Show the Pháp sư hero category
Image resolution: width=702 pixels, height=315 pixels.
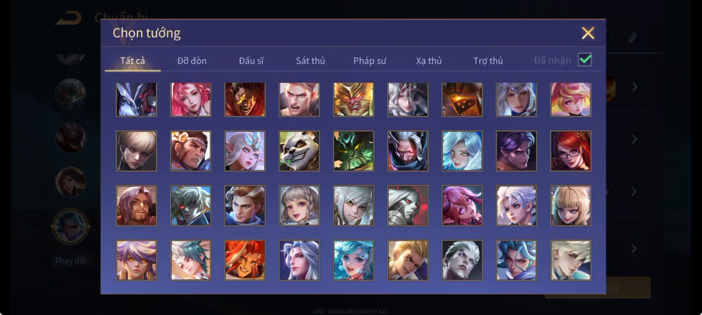(370, 60)
